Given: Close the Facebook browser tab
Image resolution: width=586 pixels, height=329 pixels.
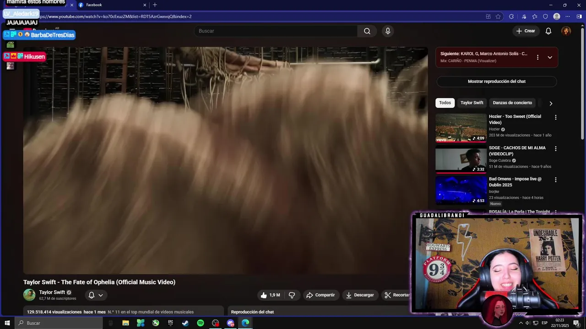Looking at the screenshot, I should tap(145, 5).
